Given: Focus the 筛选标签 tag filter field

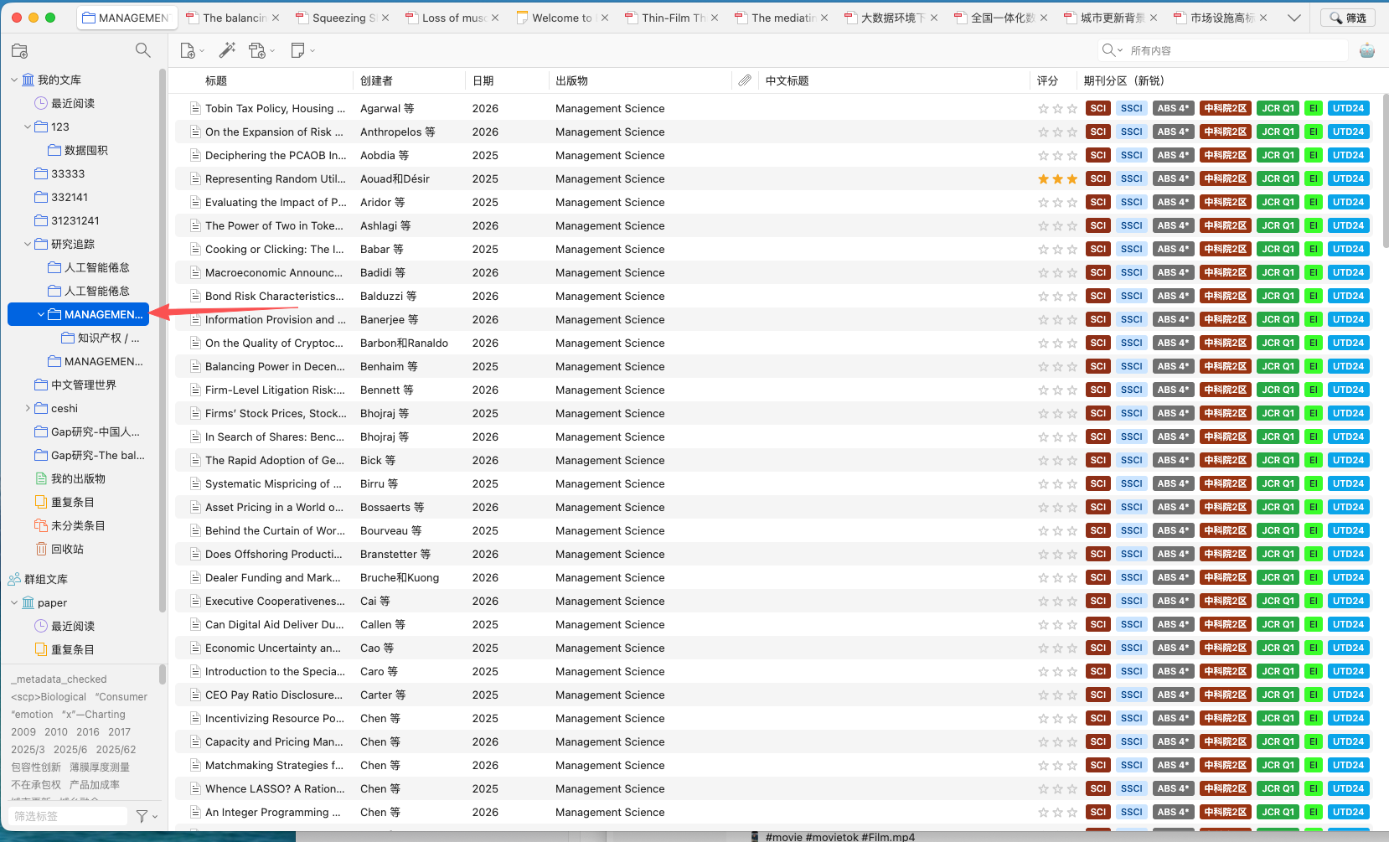Looking at the screenshot, I should (x=69, y=816).
